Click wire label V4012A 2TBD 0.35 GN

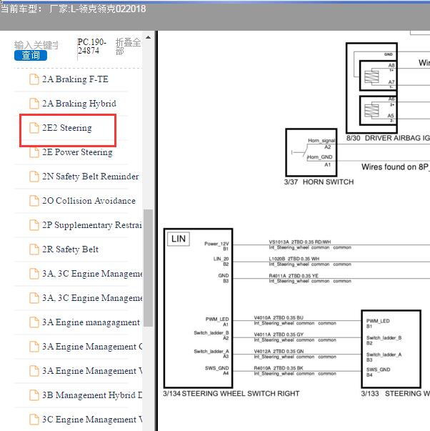[279, 351]
